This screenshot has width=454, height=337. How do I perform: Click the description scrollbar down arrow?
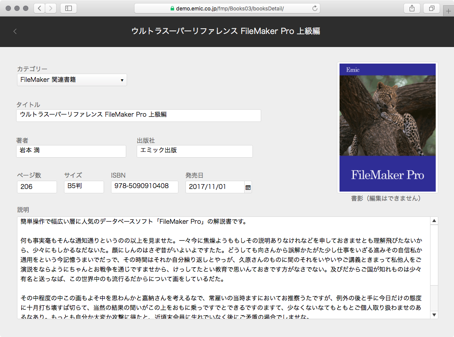click(x=434, y=315)
